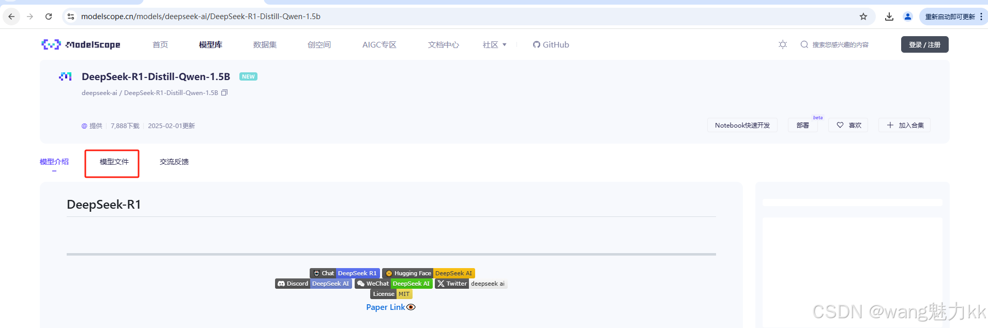The width and height of the screenshot is (988, 328).
Task: Click the browser forward arrow
Action: coord(30,17)
